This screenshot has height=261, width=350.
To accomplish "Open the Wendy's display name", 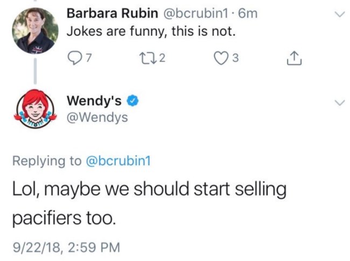I will tap(94, 100).
